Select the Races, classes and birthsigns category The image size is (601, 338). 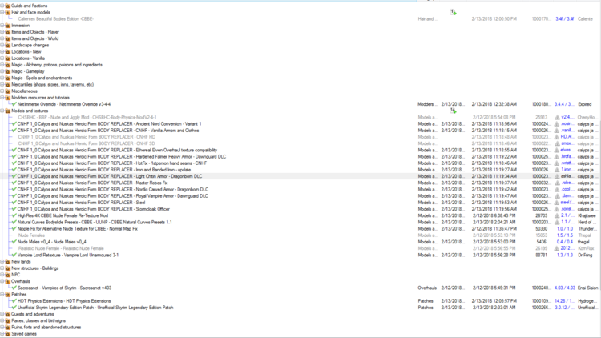pyautogui.click(x=38, y=320)
